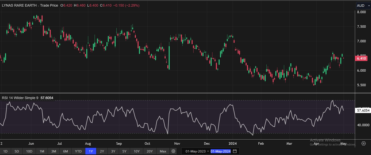
Task: Select the 1D time range
Action: pyautogui.click(x=5, y=151)
